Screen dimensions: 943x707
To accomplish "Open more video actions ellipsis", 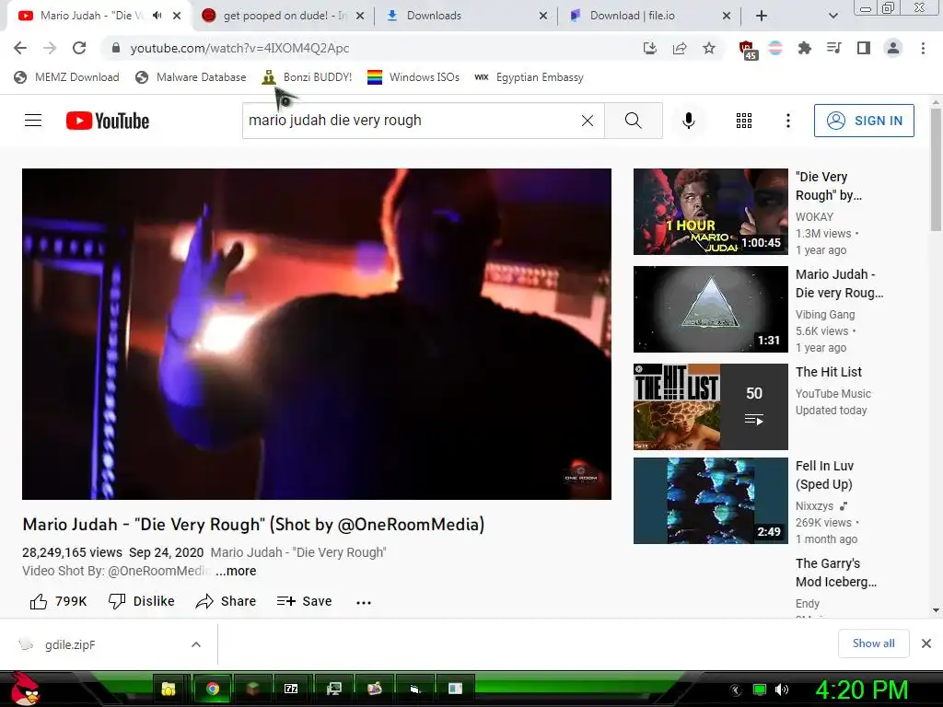I will (364, 602).
